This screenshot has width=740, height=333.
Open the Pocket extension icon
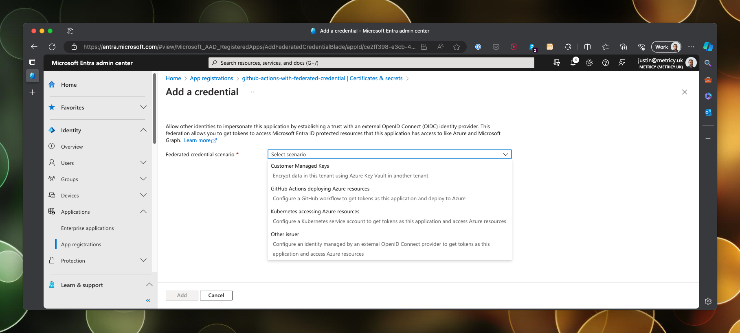point(496,47)
